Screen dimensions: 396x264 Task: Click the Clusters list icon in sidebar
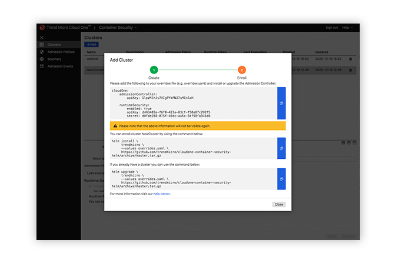click(x=42, y=45)
